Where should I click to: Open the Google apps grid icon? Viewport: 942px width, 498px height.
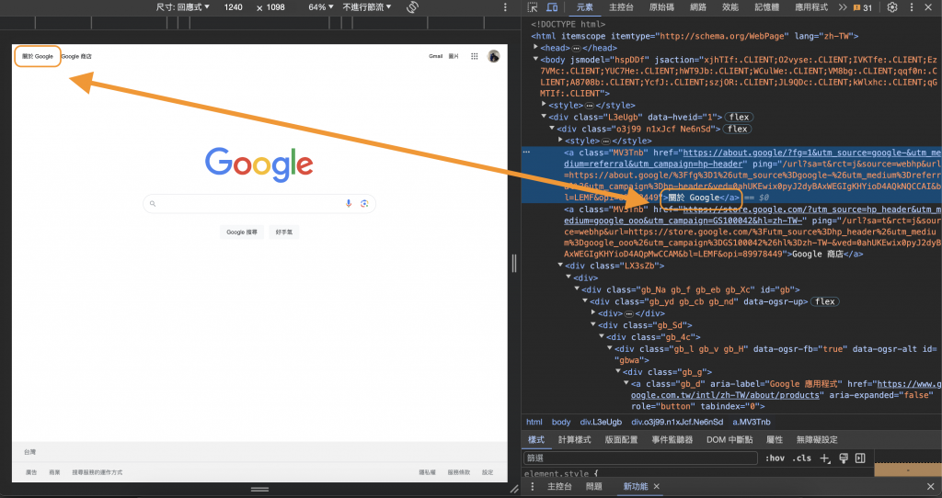coord(474,56)
